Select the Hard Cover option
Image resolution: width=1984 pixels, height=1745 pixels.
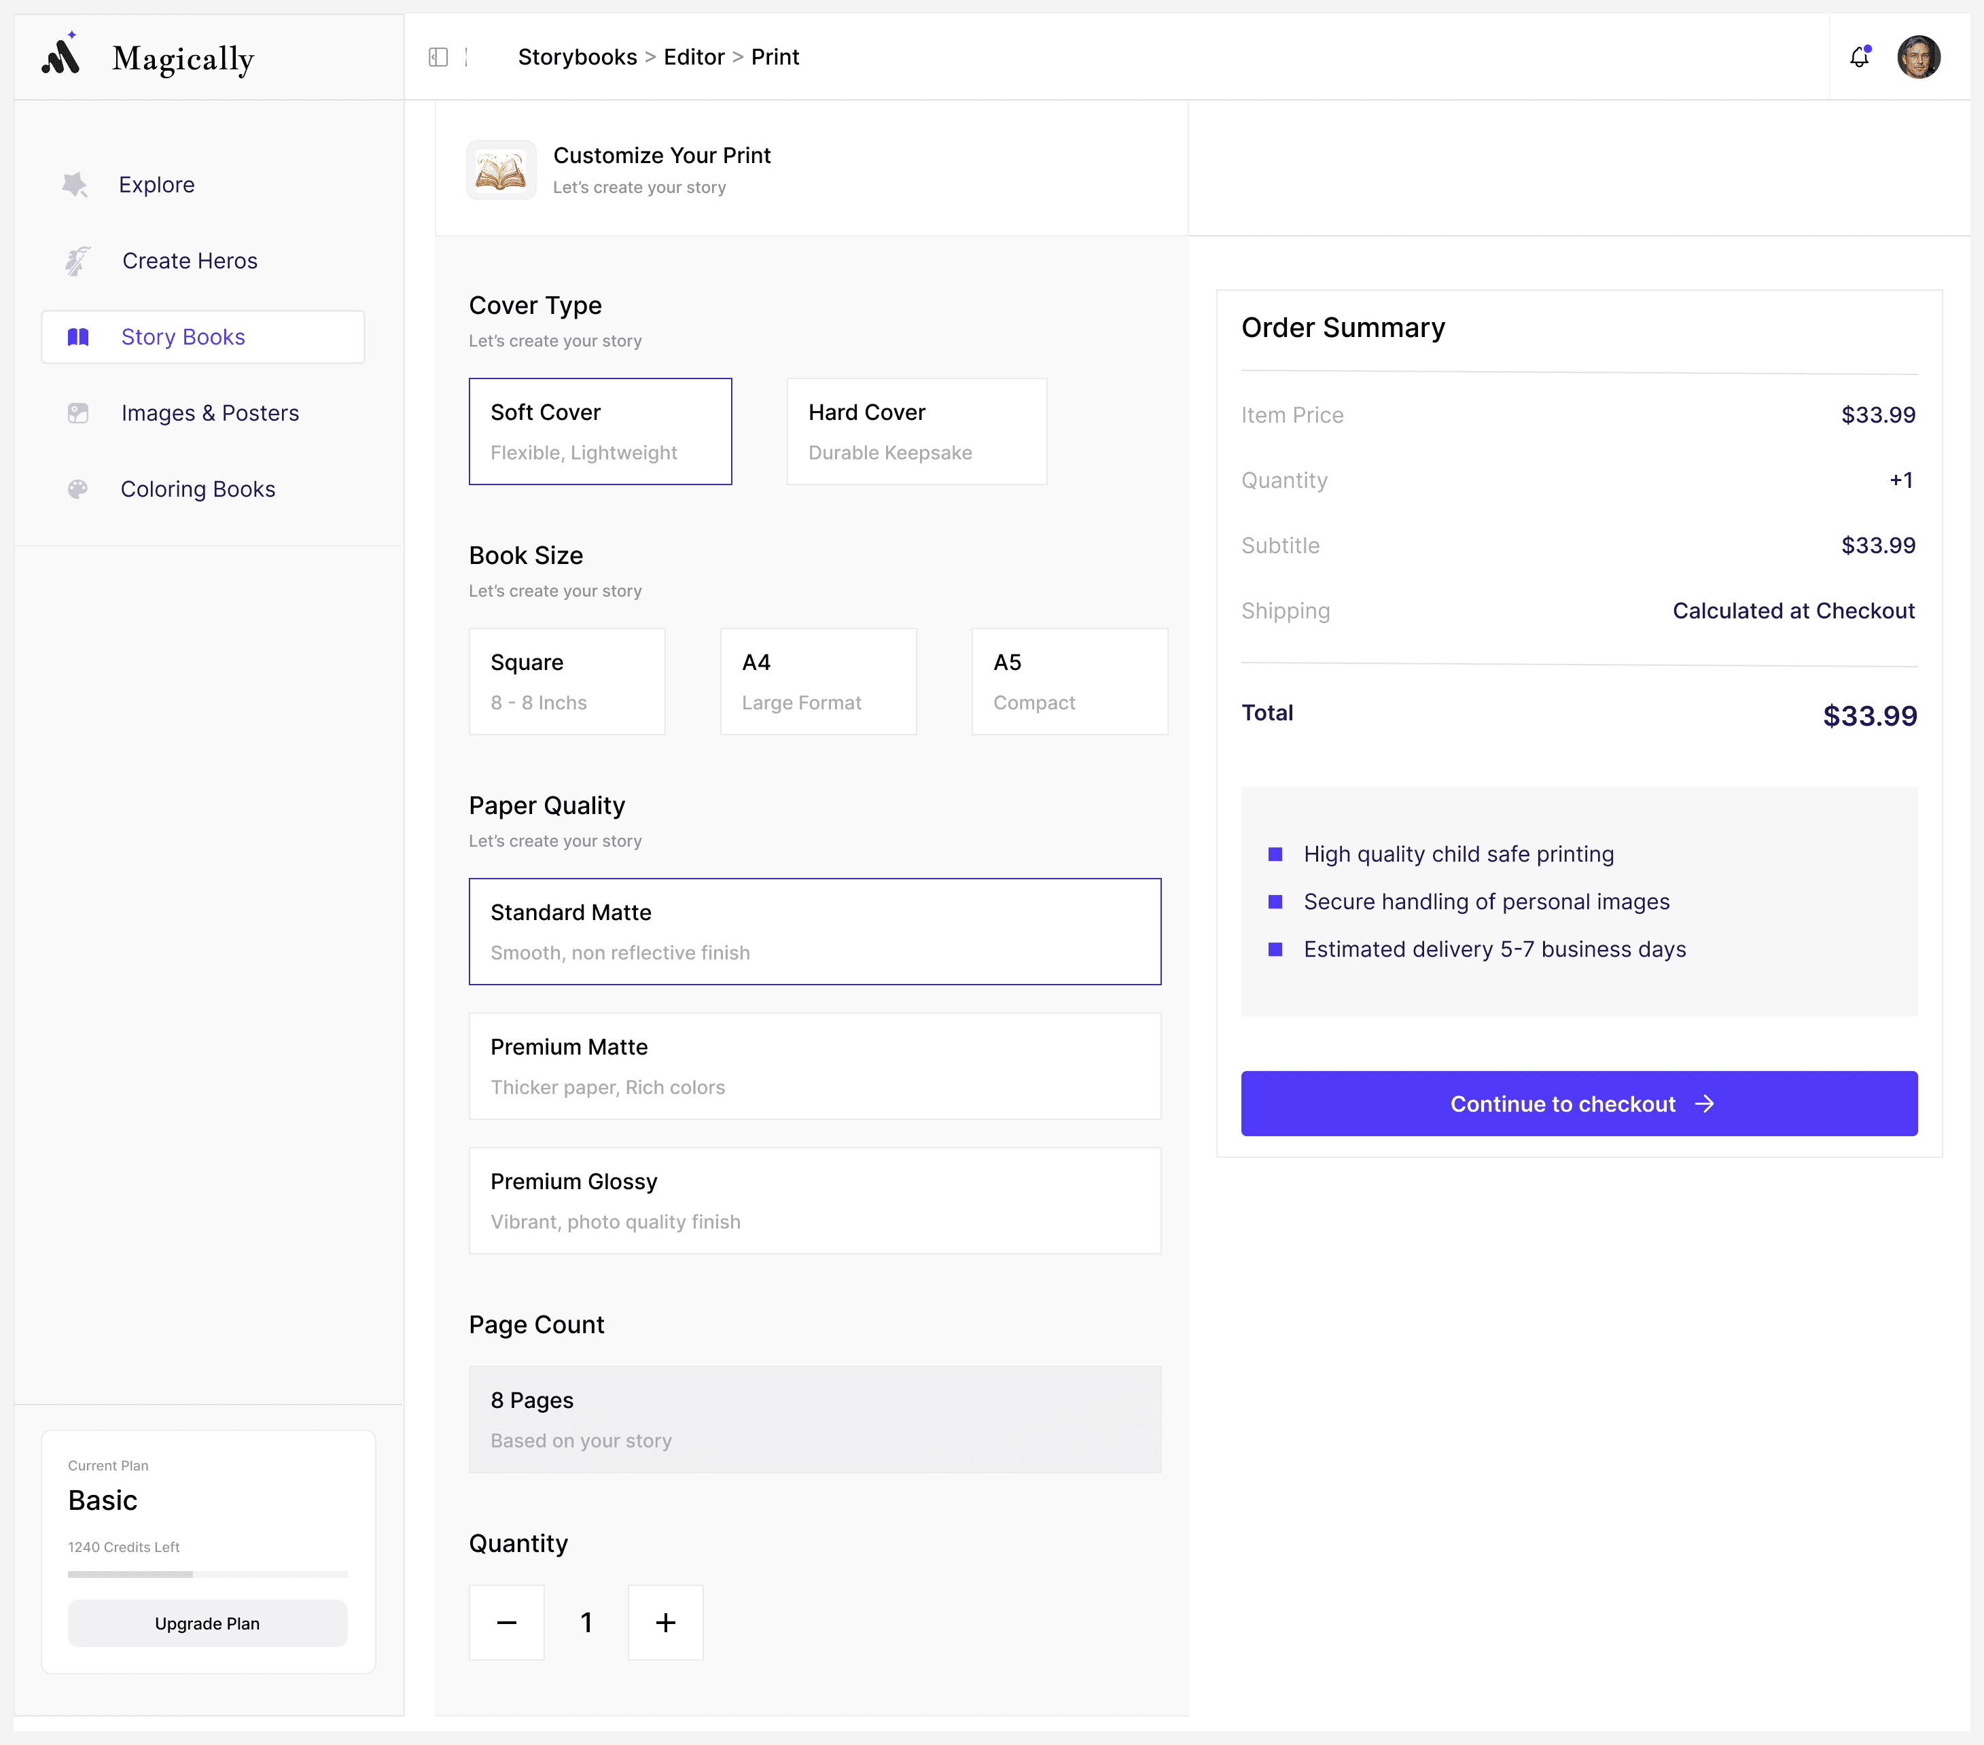click(917, 432)
